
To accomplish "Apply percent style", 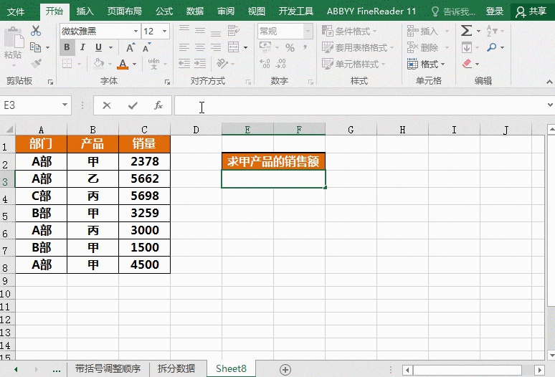I will click(x=290, y=47).
